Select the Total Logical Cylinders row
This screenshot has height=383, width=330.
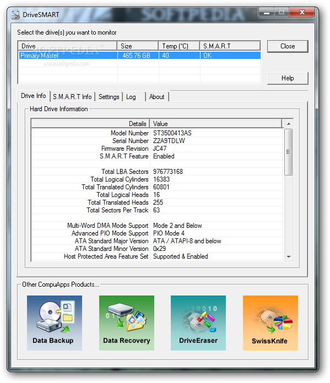[158, 179]
